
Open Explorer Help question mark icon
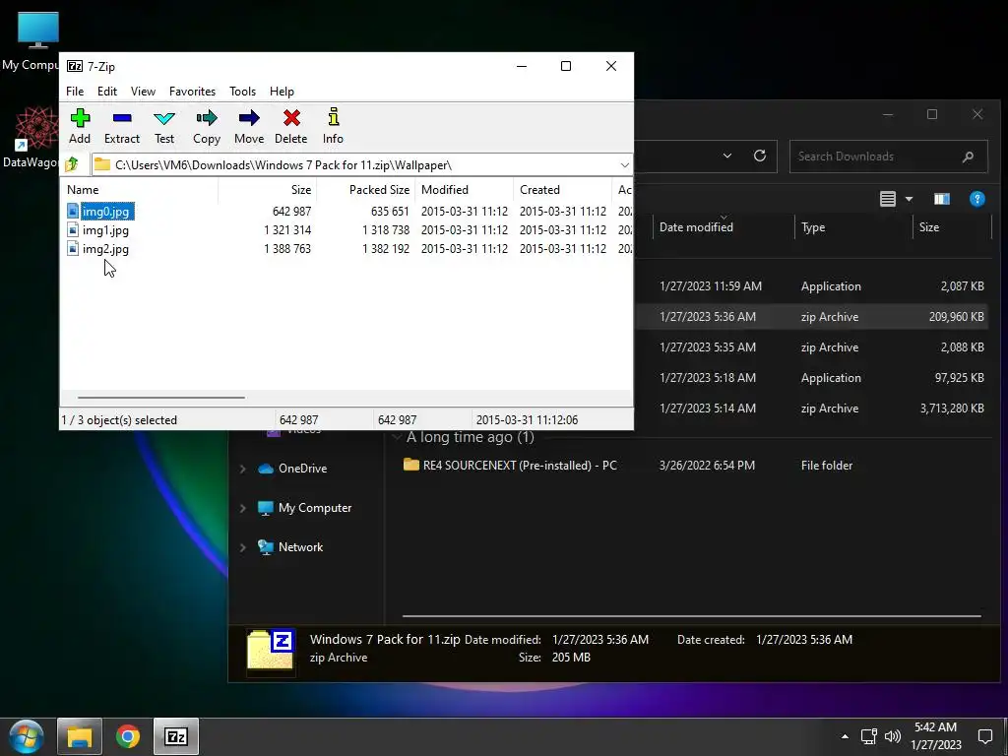[977, 199]
